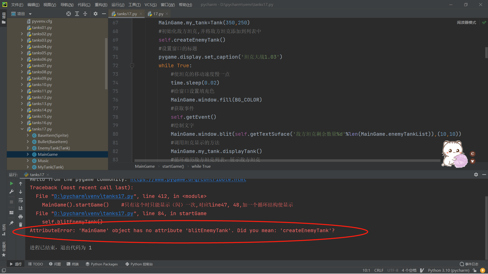488x274 pixels.
Task: Click Collapse All icon in project toolbar
Action: 85,14
